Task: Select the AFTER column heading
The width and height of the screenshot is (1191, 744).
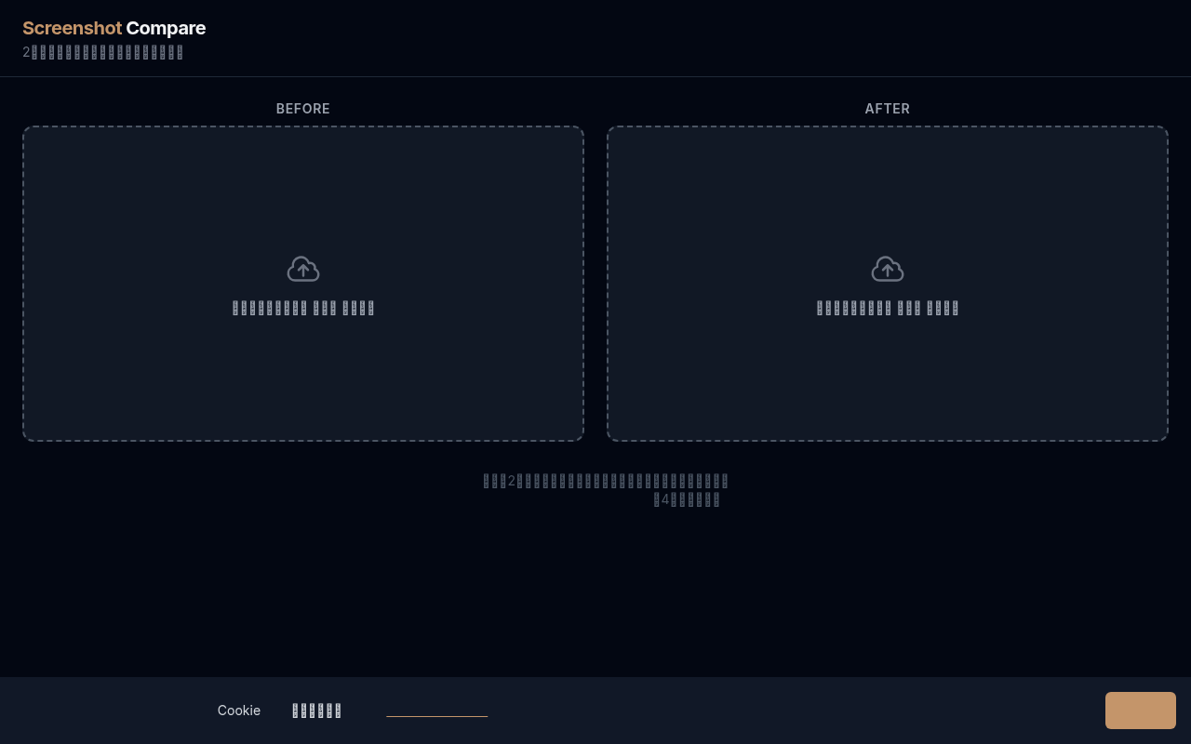Action: click(888, 109)
